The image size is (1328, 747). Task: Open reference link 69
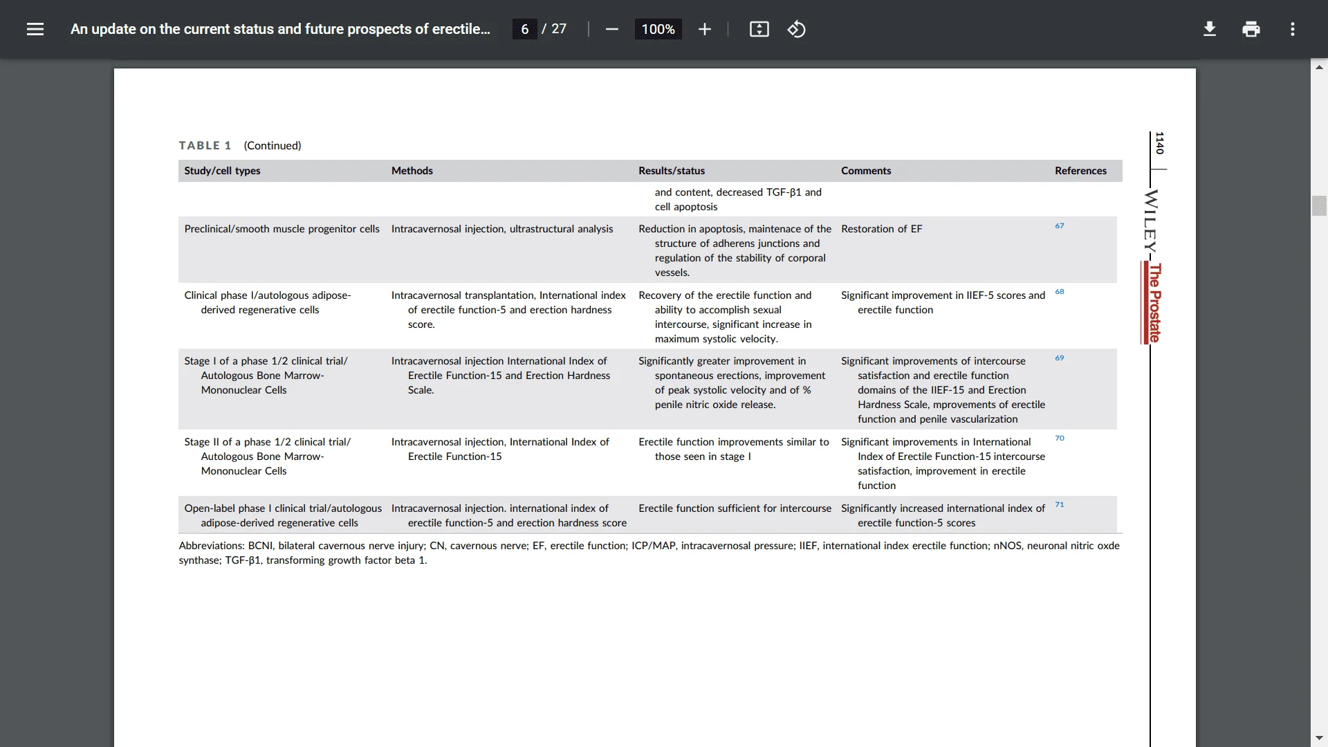pyautogui.click(x=1059, y=358)
